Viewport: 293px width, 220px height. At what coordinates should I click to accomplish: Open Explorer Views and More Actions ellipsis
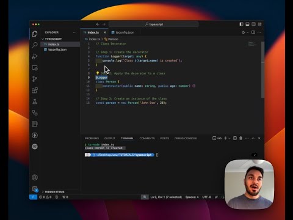pyautogui.click(x=75, y=32)
